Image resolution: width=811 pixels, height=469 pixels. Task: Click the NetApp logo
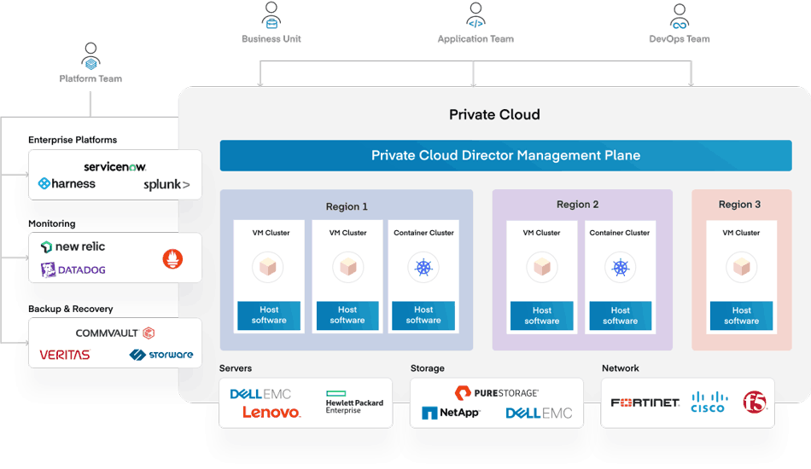(451, 413)
